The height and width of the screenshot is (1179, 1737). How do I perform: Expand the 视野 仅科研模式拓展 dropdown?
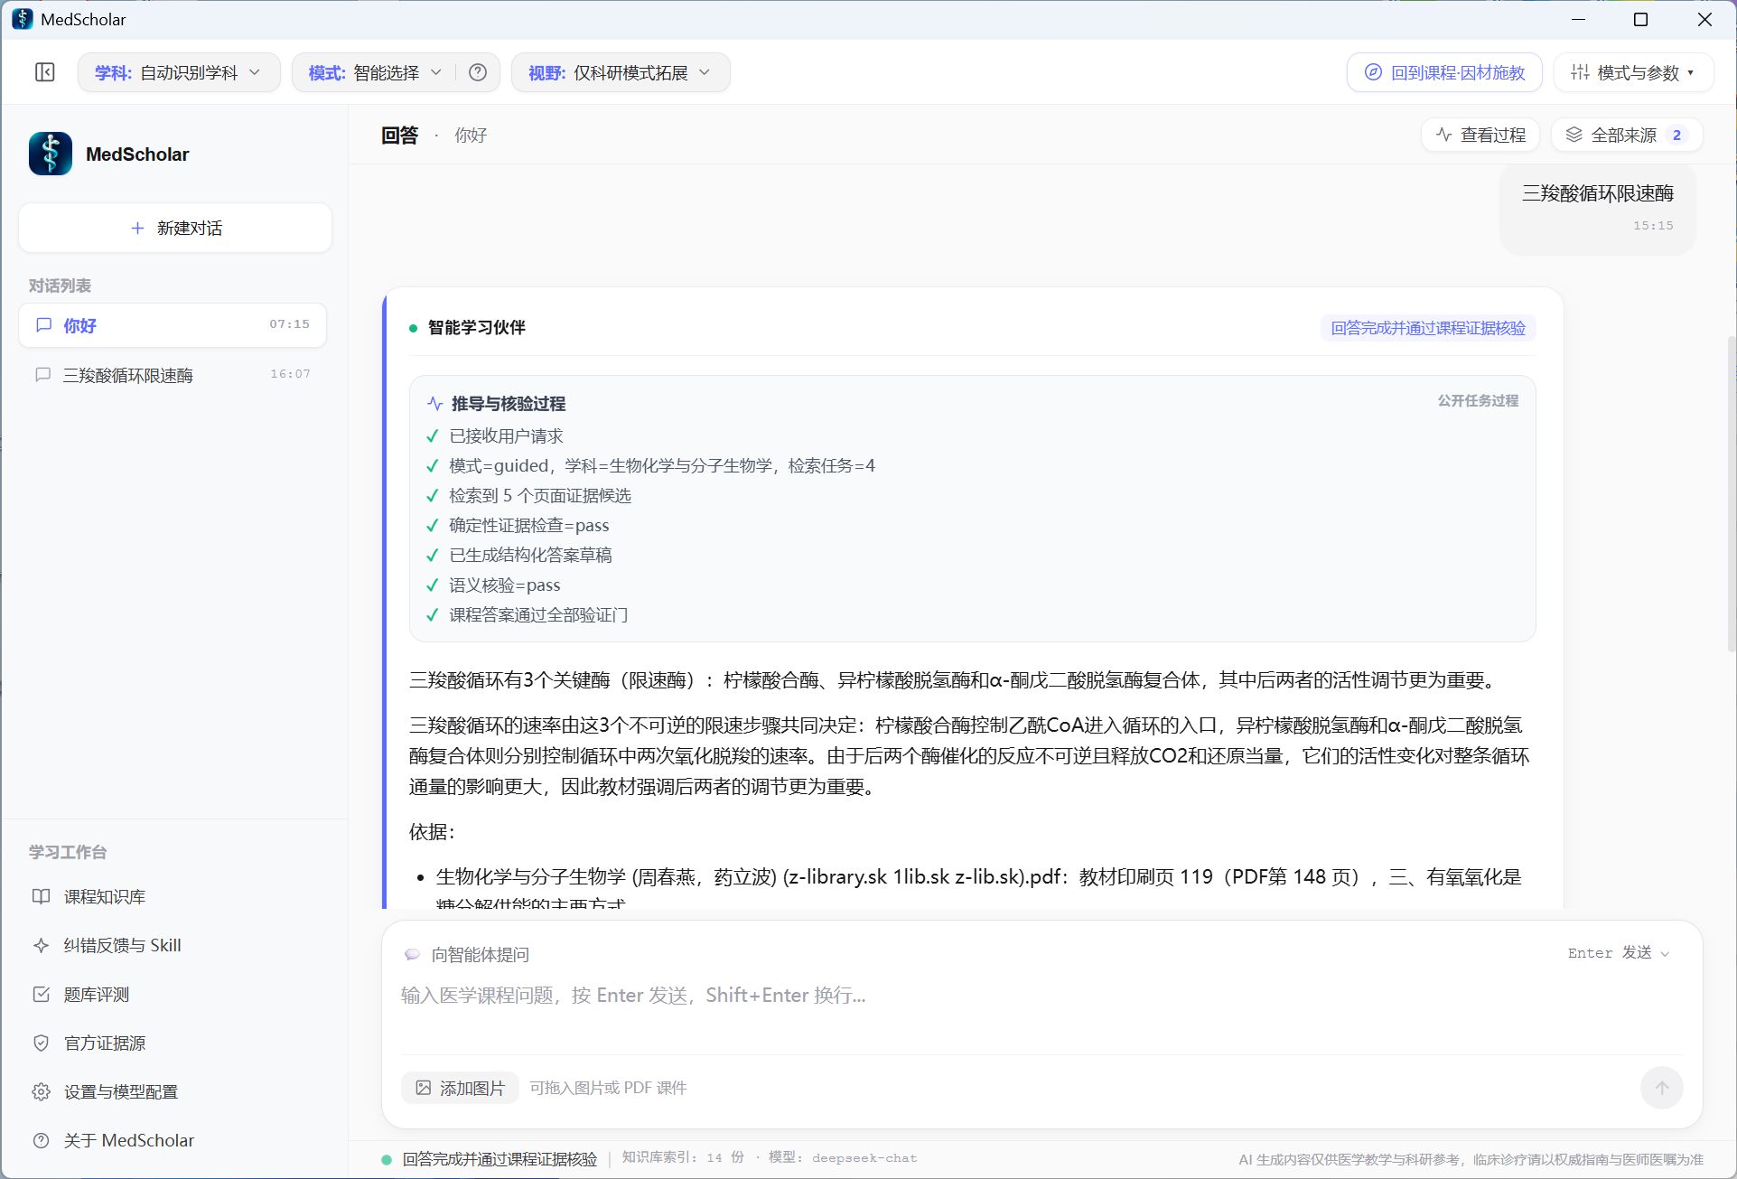point(621,72)
